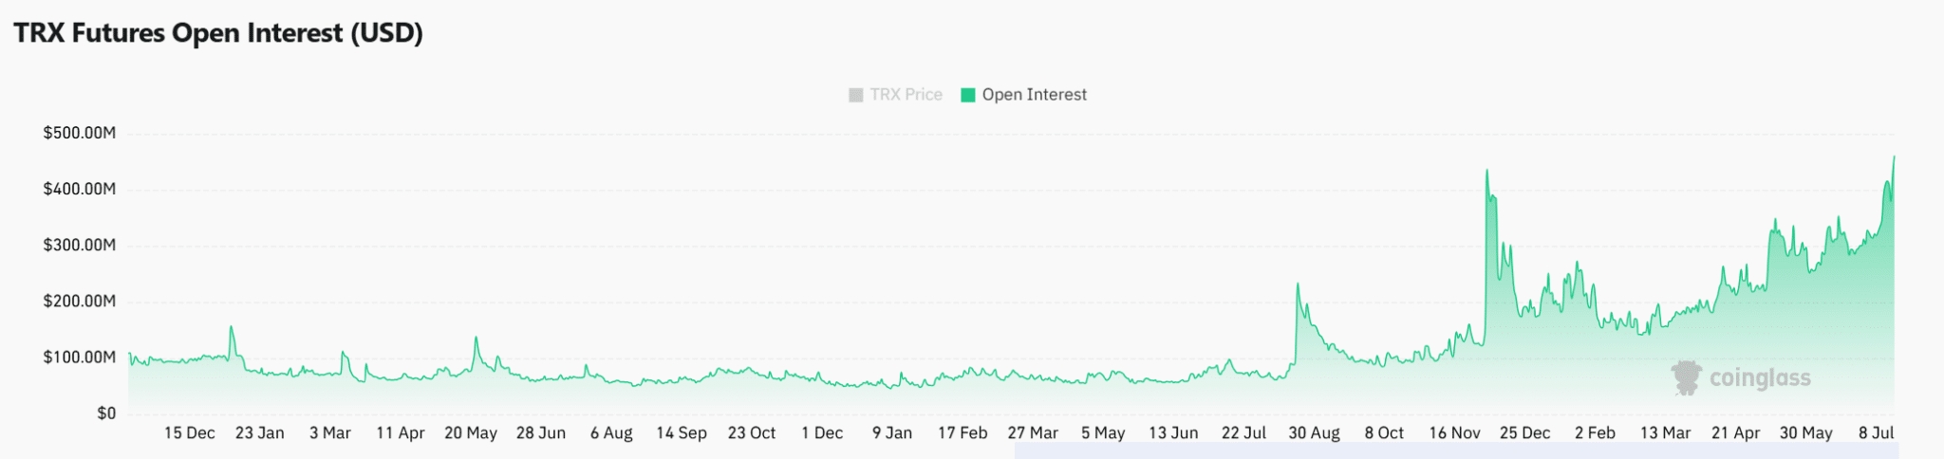Pick the 30 Aug date label
Screen dimensions: 1944x459
[x=1314, y=433]
